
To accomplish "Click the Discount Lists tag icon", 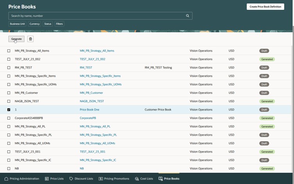I will (x=71, y=179).
